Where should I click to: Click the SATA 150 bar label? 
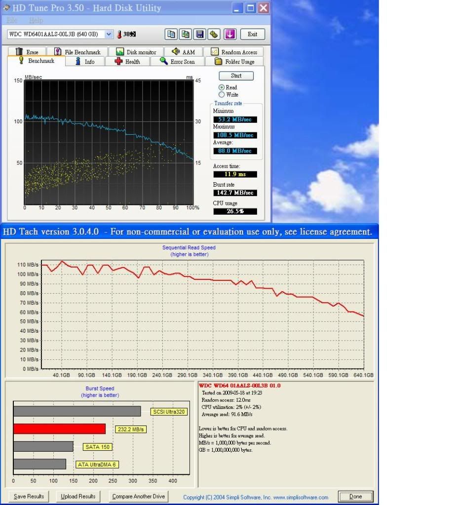tap(98, 447)
